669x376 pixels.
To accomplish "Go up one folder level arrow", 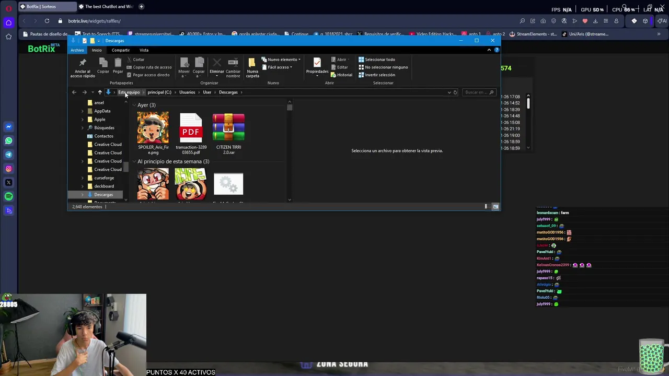I will point(100,92).
